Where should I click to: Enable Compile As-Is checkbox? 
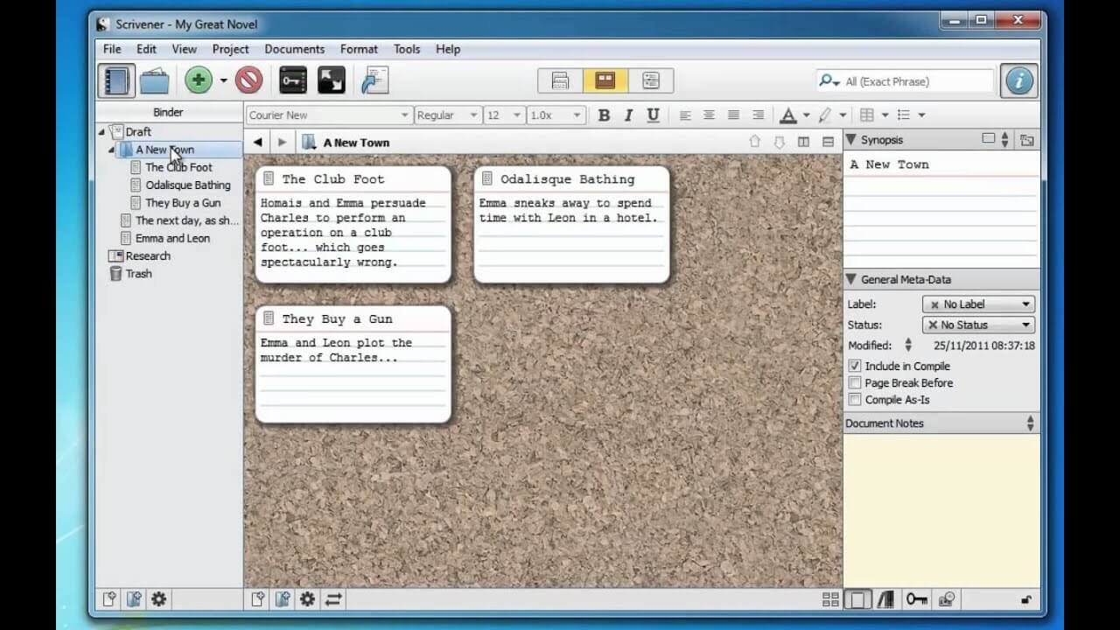pos(855,399)
